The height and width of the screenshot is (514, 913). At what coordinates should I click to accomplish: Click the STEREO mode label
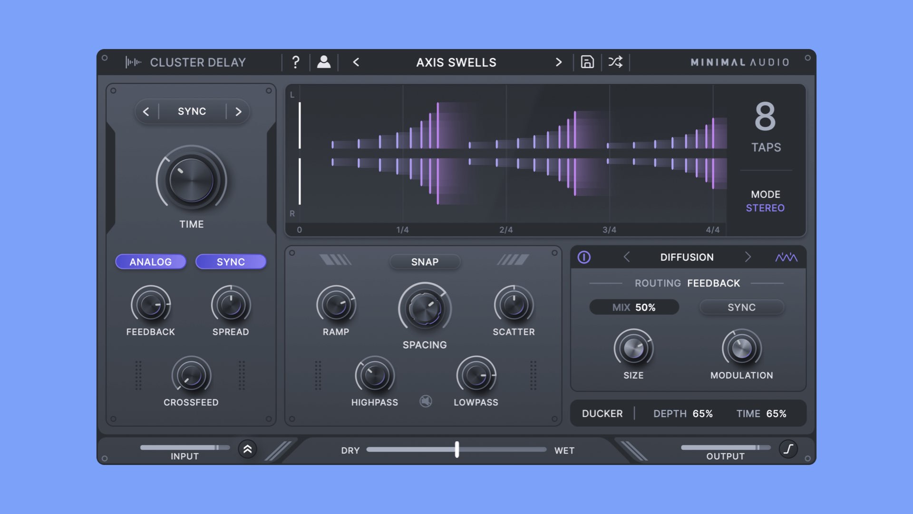(765, 208)
